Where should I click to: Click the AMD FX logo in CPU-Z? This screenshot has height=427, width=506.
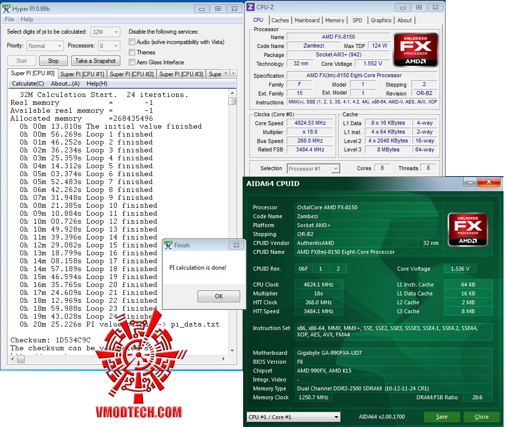click(416, 50)
